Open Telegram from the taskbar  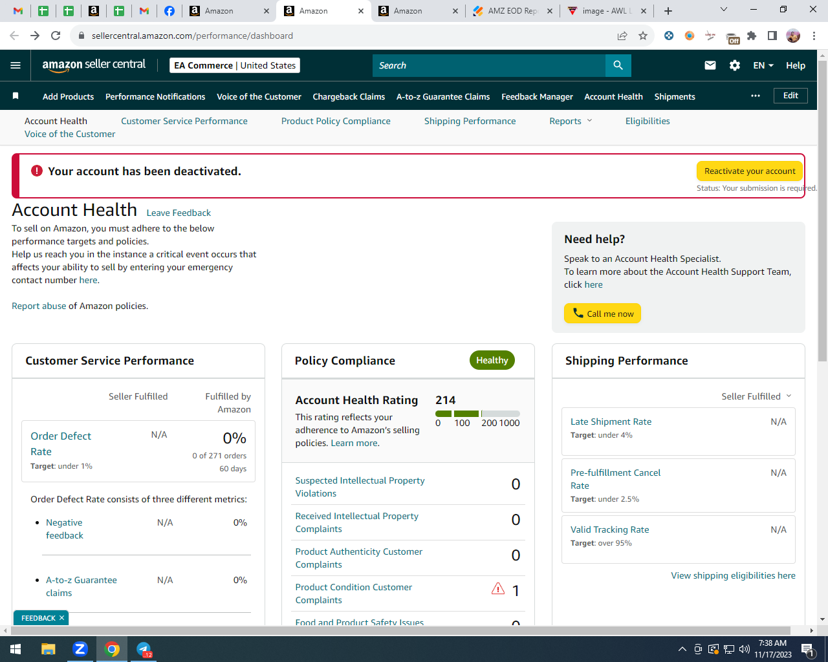[144, 648]
